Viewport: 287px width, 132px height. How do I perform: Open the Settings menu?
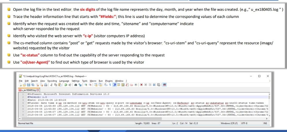[76, 81]
